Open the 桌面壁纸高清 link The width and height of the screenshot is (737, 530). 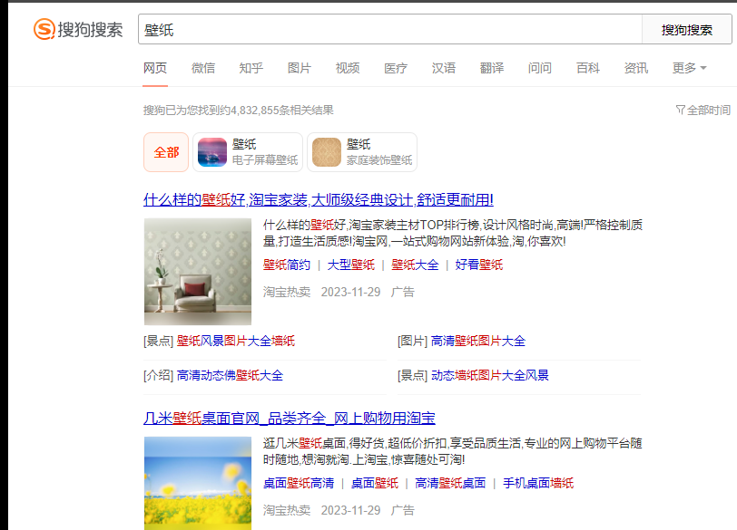pos(299,483)
